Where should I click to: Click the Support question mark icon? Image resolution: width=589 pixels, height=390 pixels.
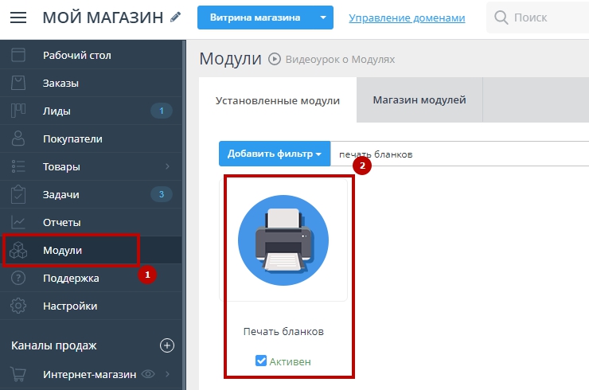coord(19,279)
